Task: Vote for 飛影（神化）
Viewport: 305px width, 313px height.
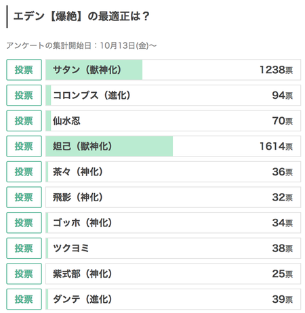Action: [24, 197]
